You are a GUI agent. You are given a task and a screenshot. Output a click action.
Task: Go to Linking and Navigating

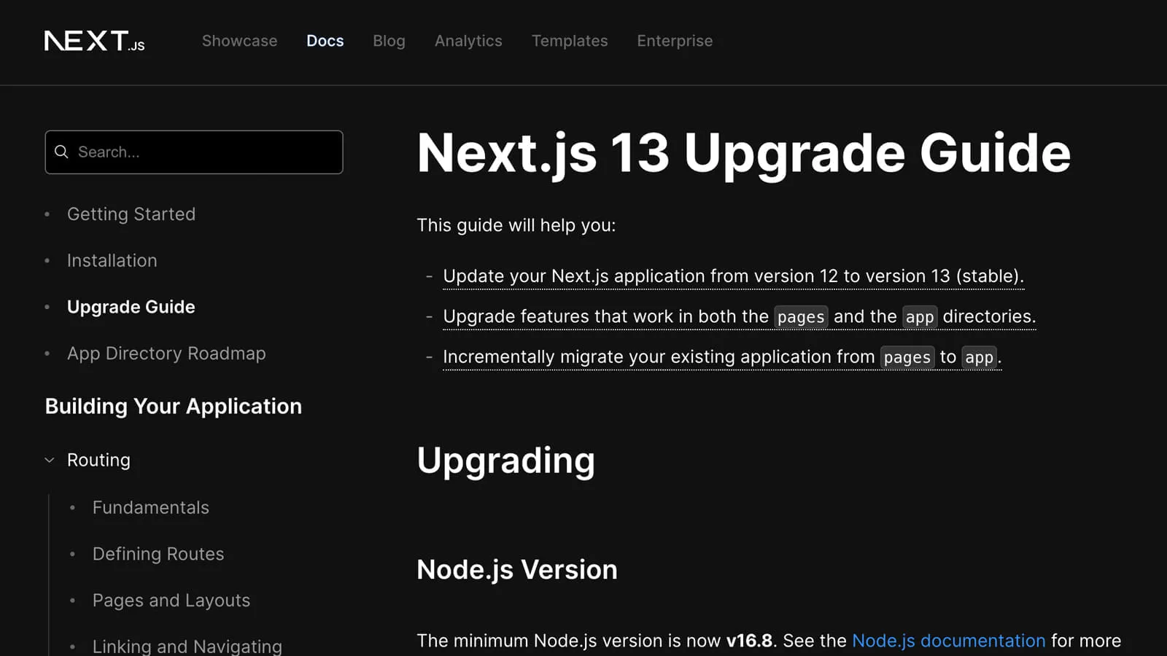click(x=187, y=644)
